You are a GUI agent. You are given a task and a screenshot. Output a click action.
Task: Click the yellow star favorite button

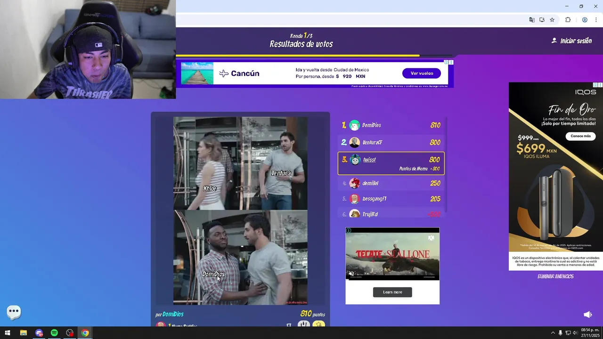(x=319, y=324)
